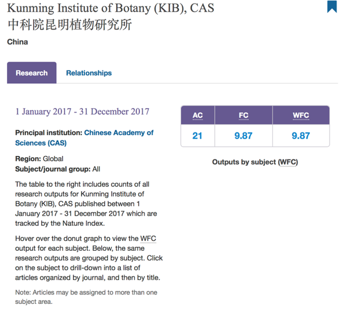The width and height of the screenshot is (347, 312).
Task: Click the Chinese institution name heading
Action: pos(70,24)
